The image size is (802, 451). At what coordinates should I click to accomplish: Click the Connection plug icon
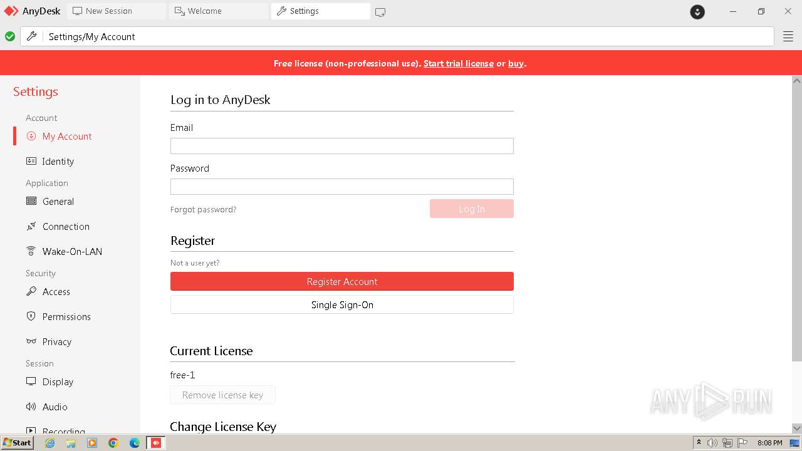31,226
